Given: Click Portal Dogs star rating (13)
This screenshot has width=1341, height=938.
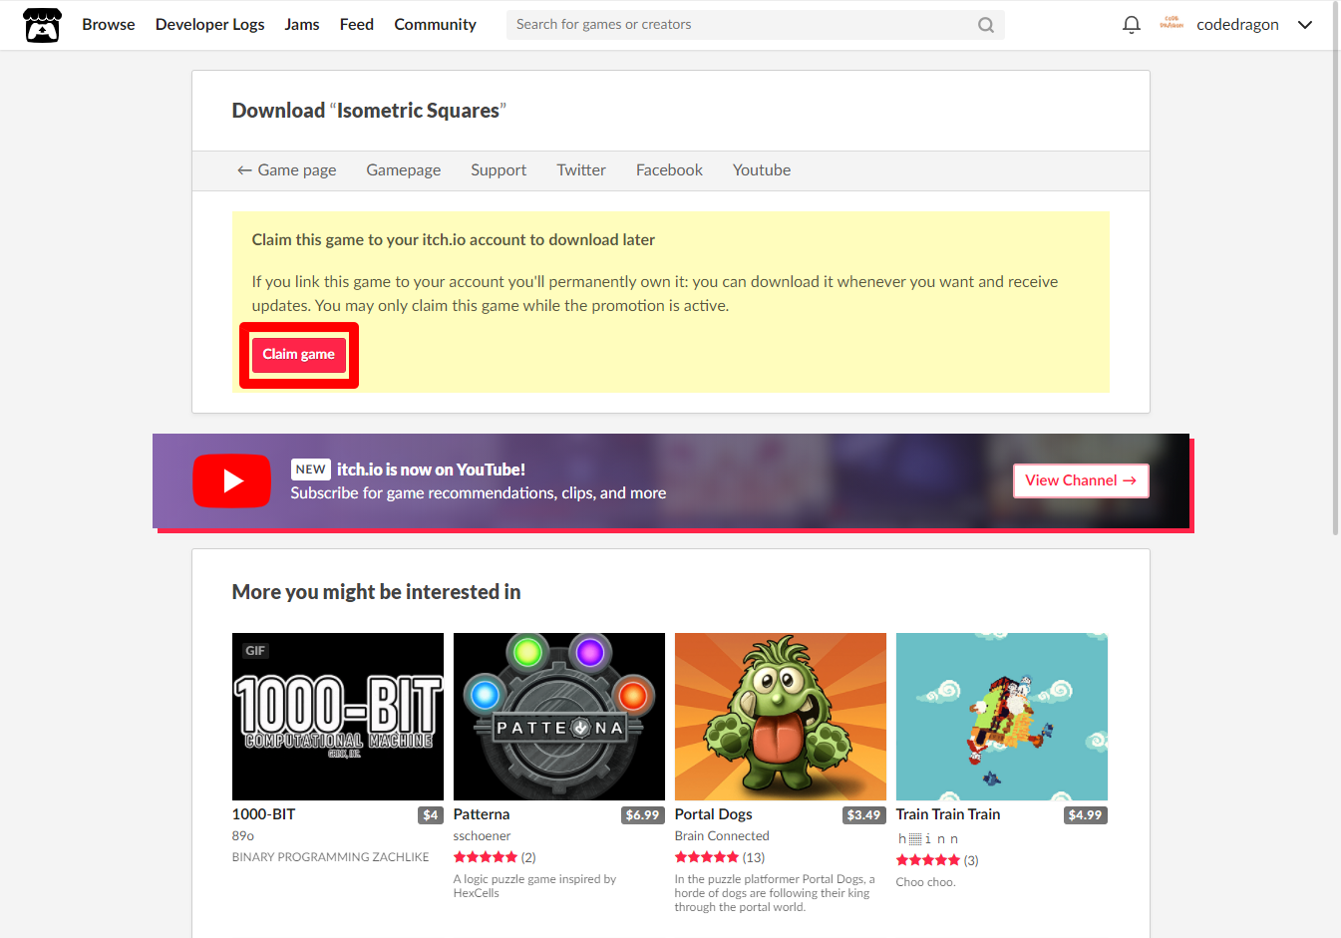Looking at the screenshot, I should tap(720, 857).
